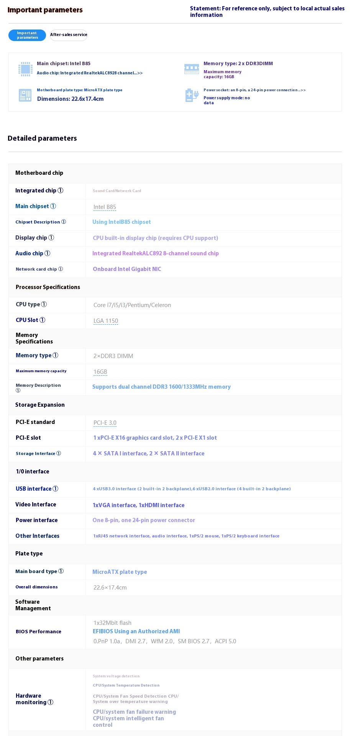Viewport: 350px width, 736px height.
Task: Click the '22.6×17.4cm' overall dimensions value
Action: coord(110,588)
